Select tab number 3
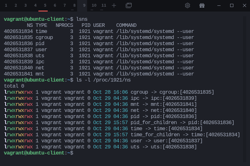250x166 pixels. pyautogui.click(x=26, y=5)
